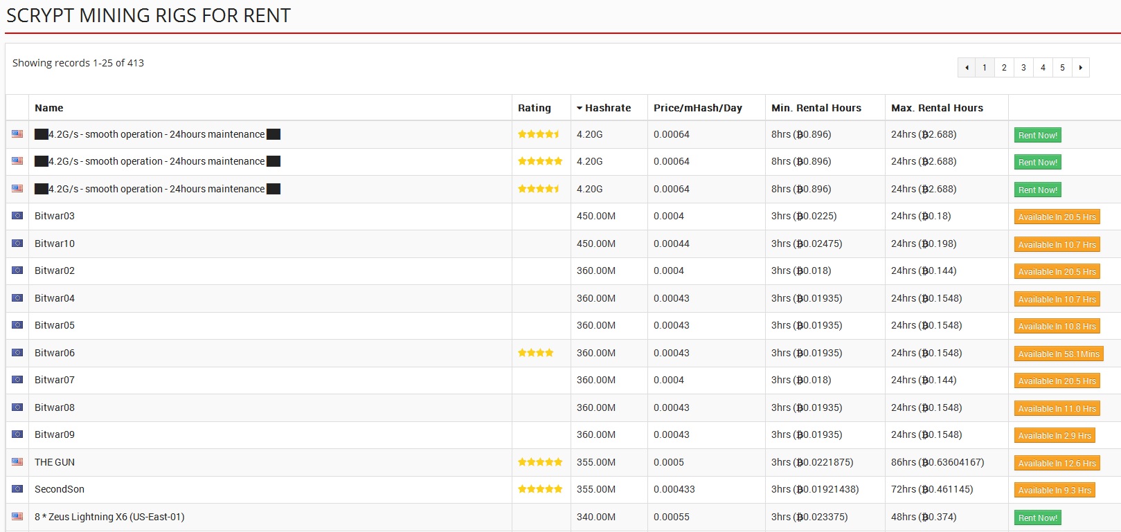
Task: Open the Bitwar04 rig link
Action: click(55, 298)
